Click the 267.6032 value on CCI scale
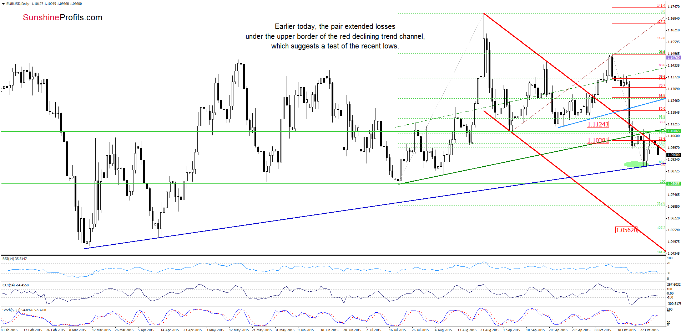Screen dimensions: 681x333 coord(674,285)
